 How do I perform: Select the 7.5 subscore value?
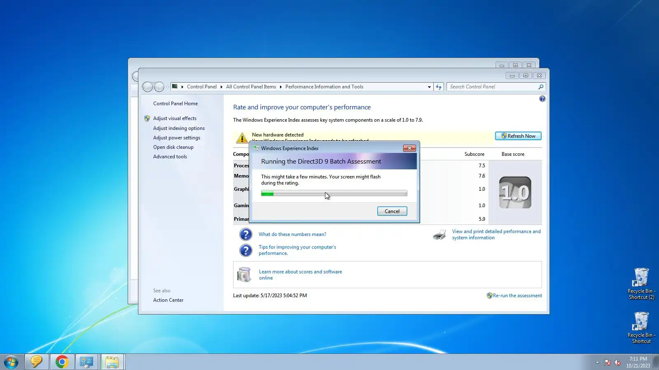tap(482, 166)
